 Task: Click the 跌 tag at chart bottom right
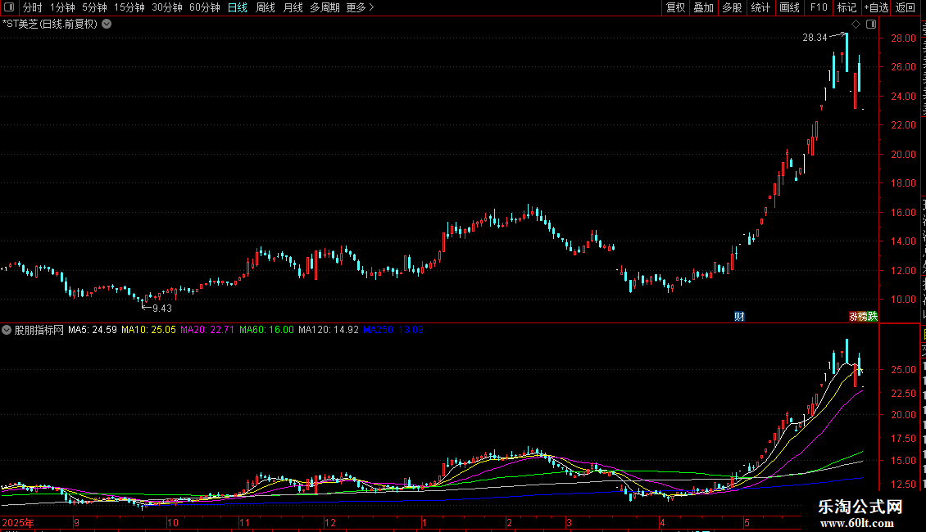[x=873, y=317]
